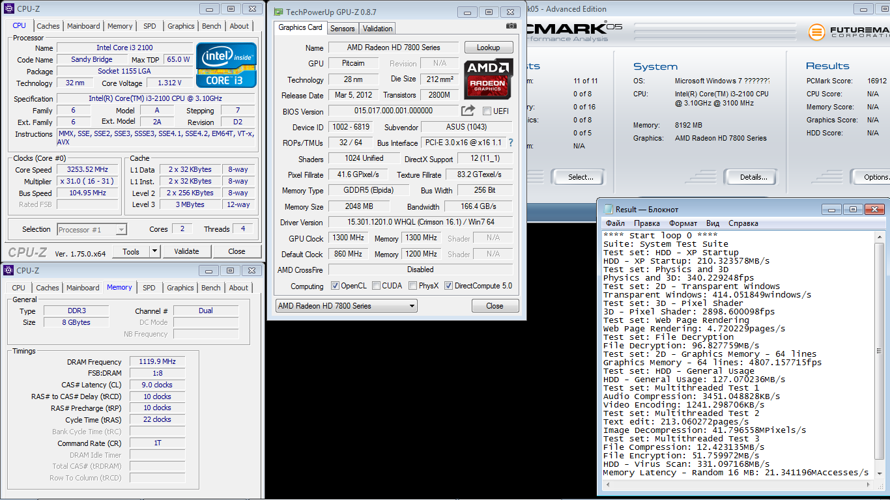
Task: Click top CPU-Z window title icon
Action: [8, 9]
